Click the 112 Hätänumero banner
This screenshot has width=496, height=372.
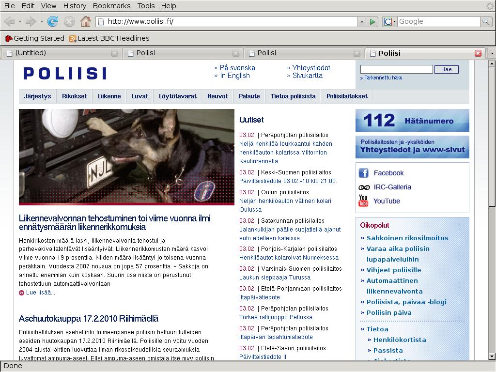[x=412, y=121]
